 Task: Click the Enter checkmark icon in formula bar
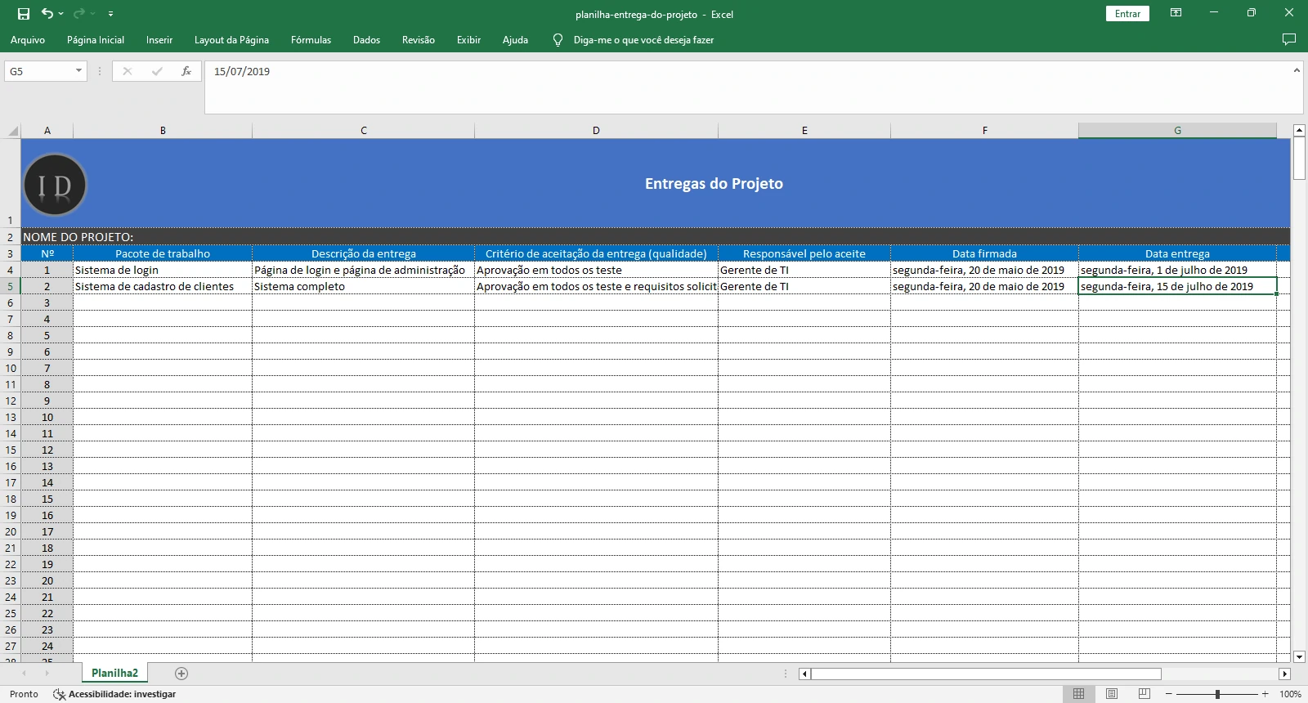click(x=157, y=71)
